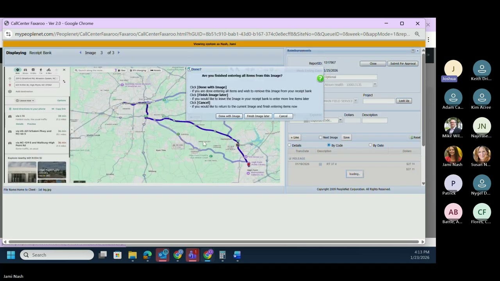Click the loading.. indicator button
Screen dimensions: 500x281
pos(355,174)
